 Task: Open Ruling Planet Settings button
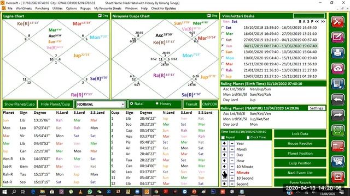(x=316, y=108)
